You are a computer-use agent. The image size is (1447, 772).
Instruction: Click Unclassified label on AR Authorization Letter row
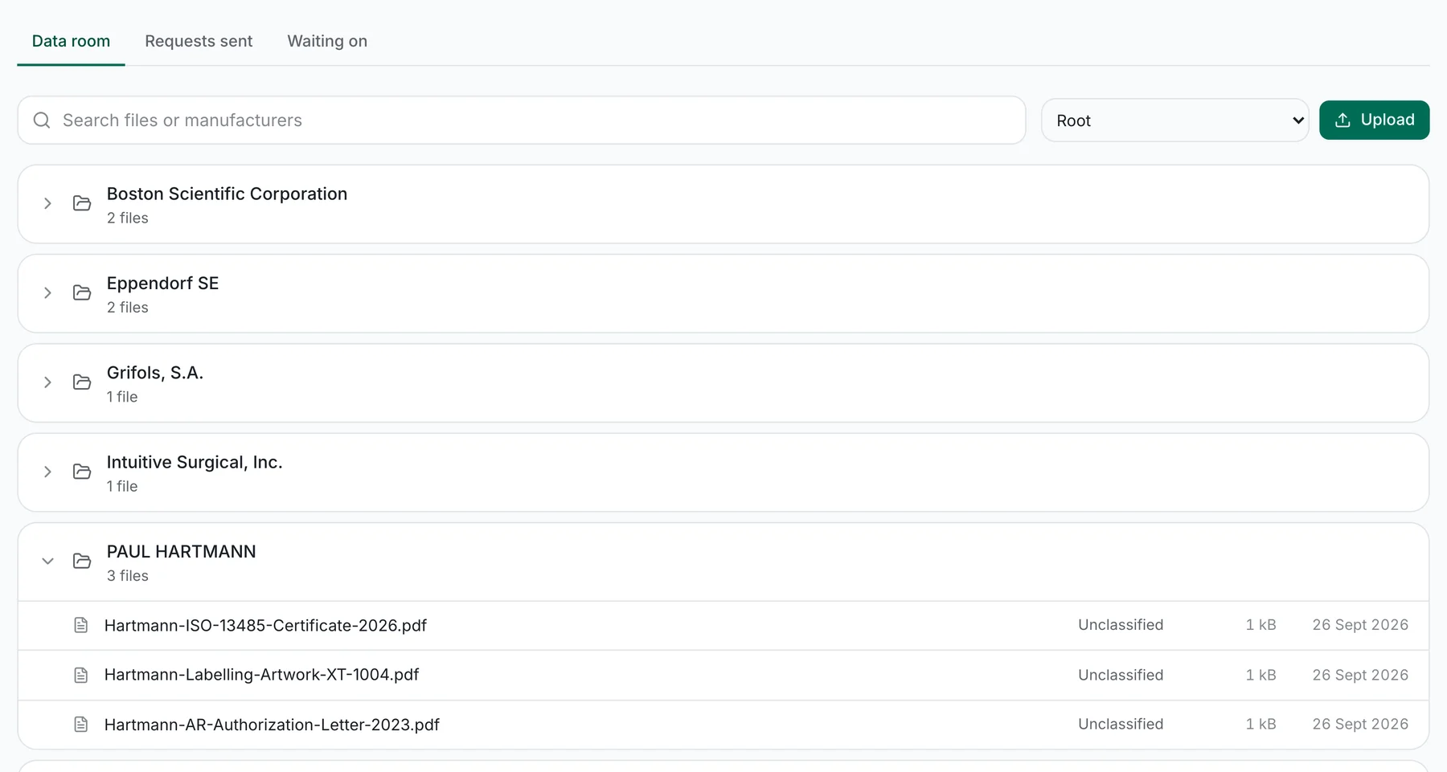point(1121,724)
